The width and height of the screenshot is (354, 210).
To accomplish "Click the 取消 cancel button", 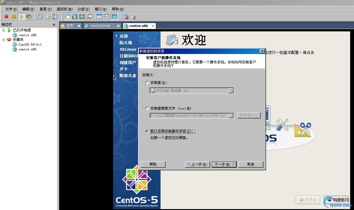I will click(251, 164).
